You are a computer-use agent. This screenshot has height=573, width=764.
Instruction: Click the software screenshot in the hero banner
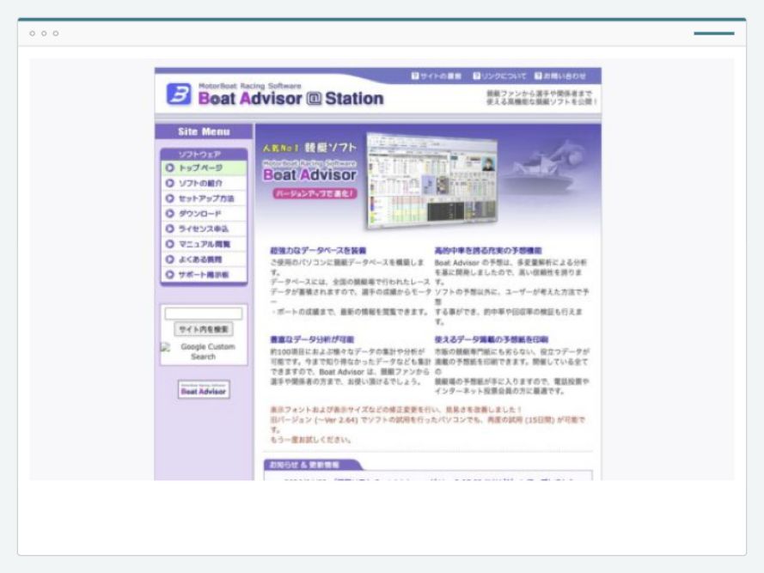432,180
